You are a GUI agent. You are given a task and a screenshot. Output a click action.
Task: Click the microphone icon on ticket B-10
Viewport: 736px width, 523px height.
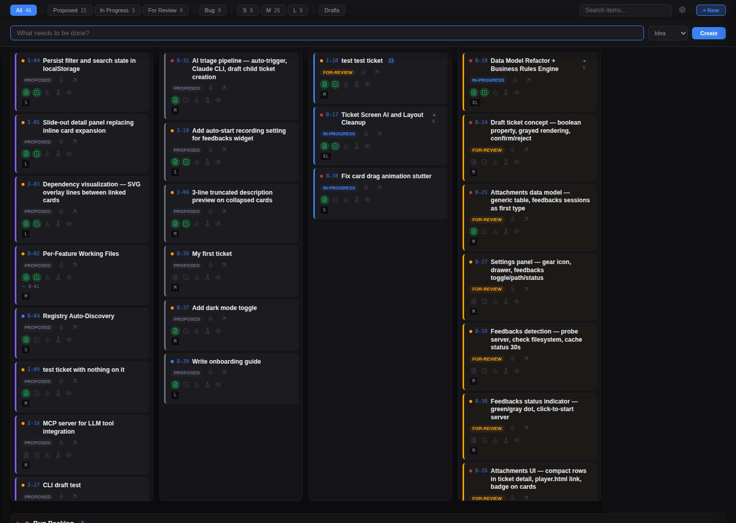[x=515, y=80]
